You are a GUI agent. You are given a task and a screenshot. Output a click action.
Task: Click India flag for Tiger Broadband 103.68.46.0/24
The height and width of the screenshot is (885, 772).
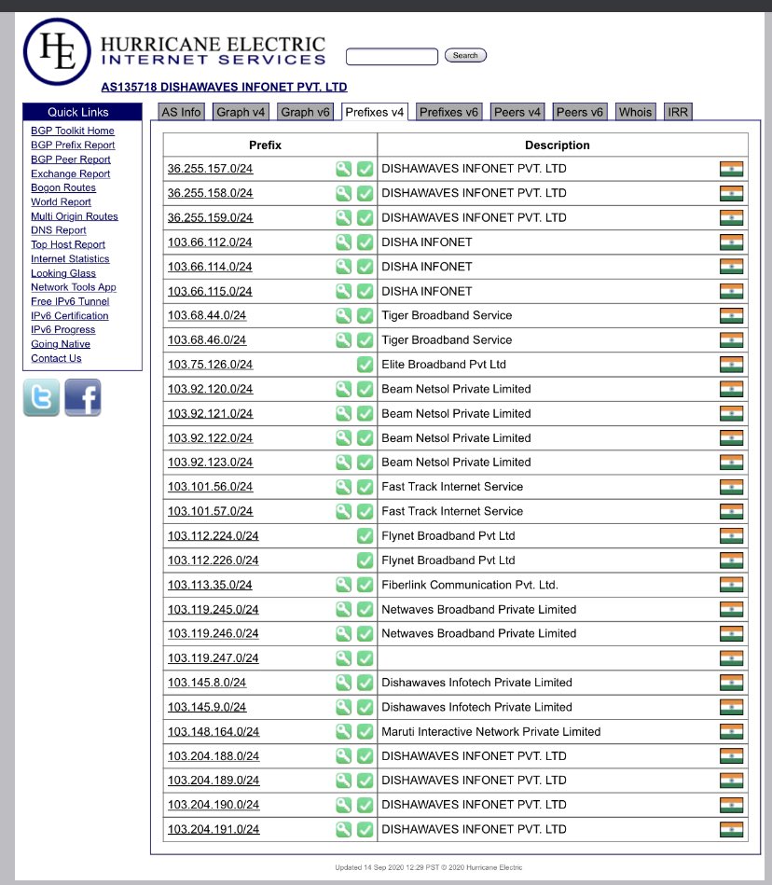tap(731, 339)
